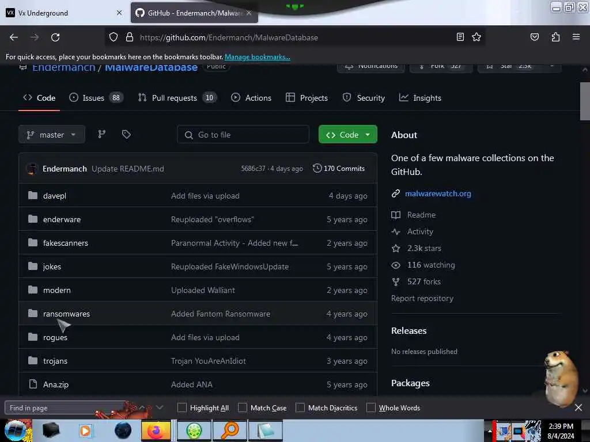Click the davepl folder icon
590x442 pixels.
33,196
